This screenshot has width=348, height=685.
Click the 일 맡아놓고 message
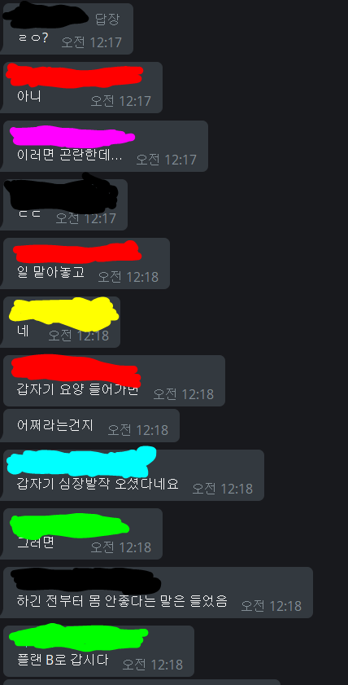tap(50, 274)
